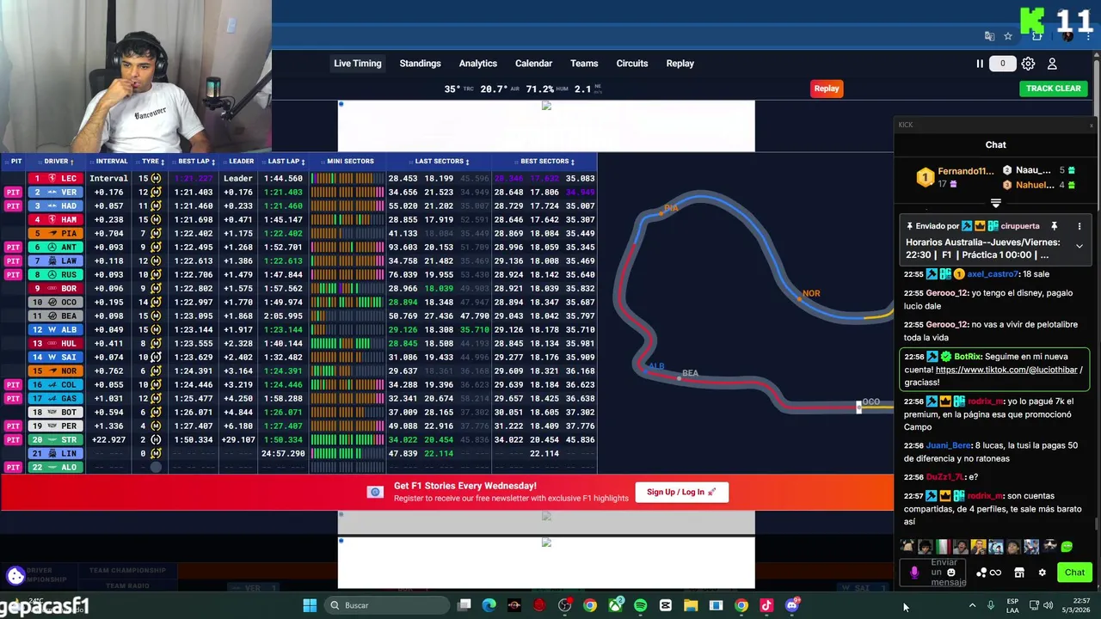Open the channel points bubbles icon
Screen dimensions: 1101x619
click(x=981, y=573)
